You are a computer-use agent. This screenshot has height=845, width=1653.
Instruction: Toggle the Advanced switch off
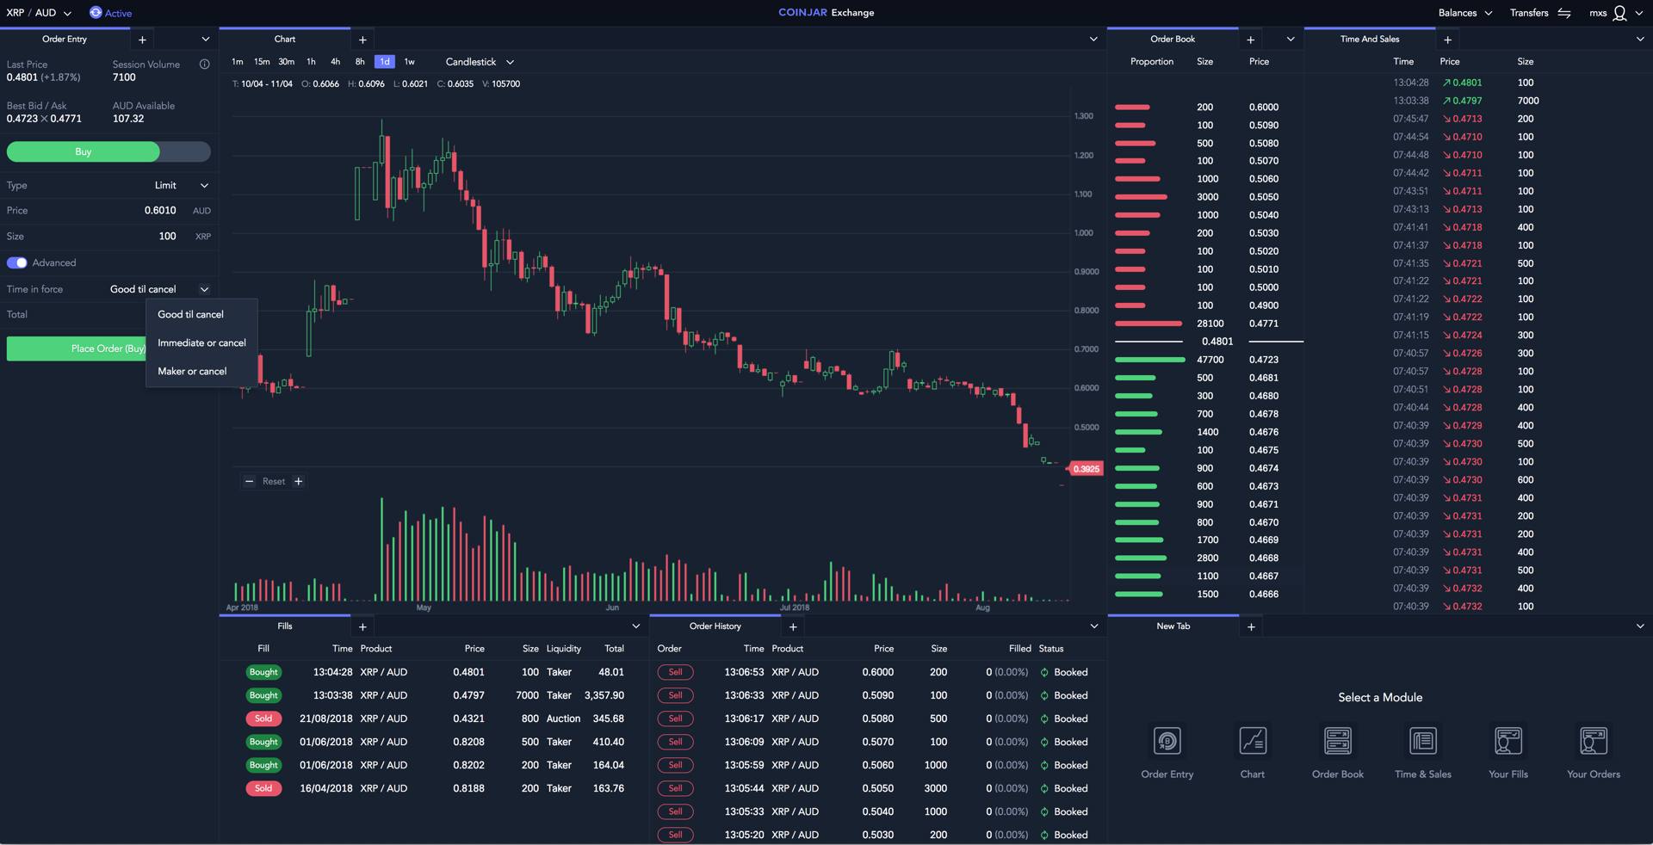tap(17, 263)
